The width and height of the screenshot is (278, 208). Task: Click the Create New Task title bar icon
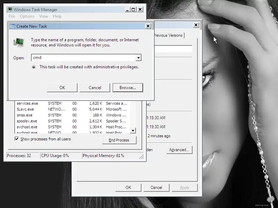coord(12,26)
